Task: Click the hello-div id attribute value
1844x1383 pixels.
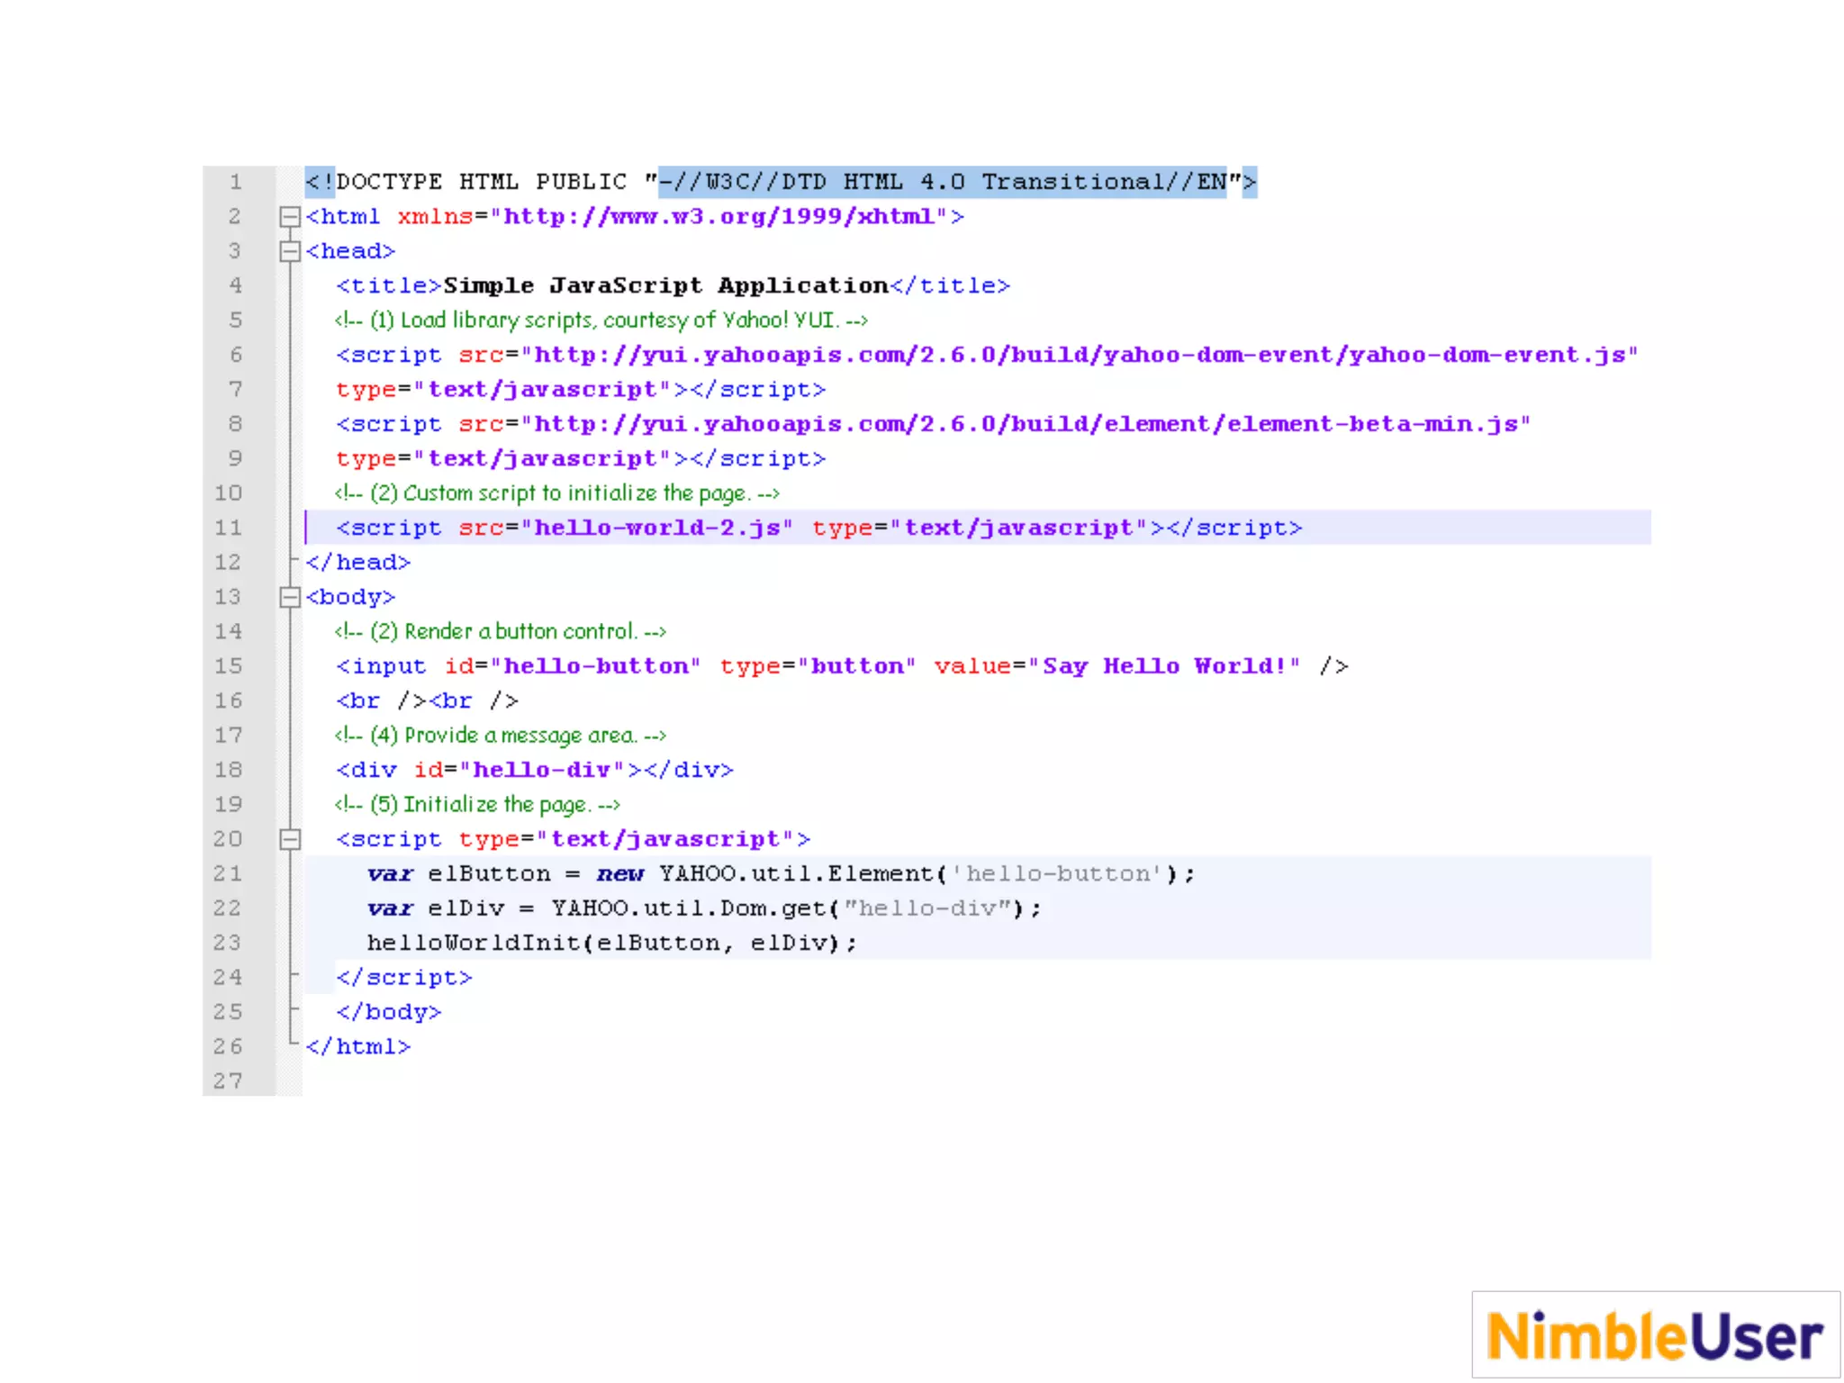Action: point(541,770)
